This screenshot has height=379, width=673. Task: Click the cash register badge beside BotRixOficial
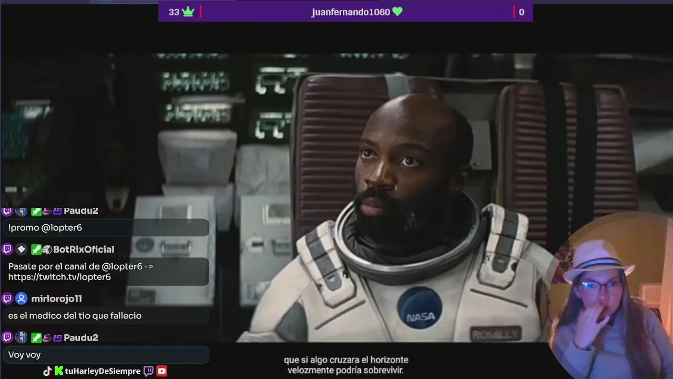47,250
